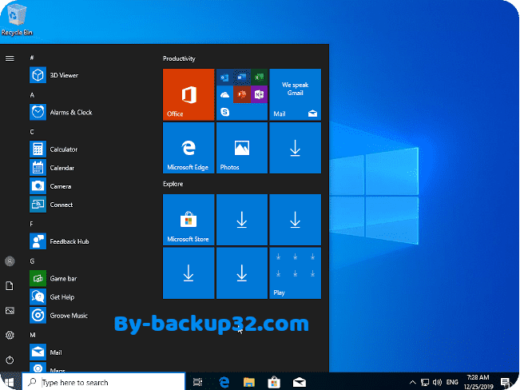Click the Outlook small tile
Viewport: 520px width, 390px height.
[x=224, y=78]
